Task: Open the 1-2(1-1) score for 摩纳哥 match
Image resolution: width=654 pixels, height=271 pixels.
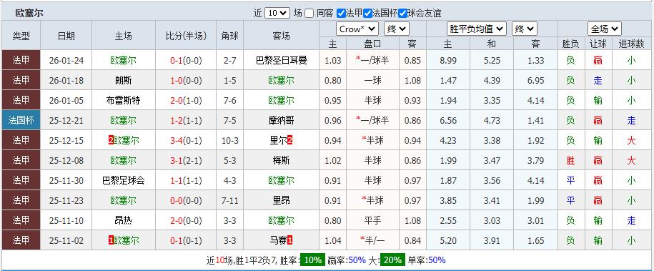Action: [186, 121]
